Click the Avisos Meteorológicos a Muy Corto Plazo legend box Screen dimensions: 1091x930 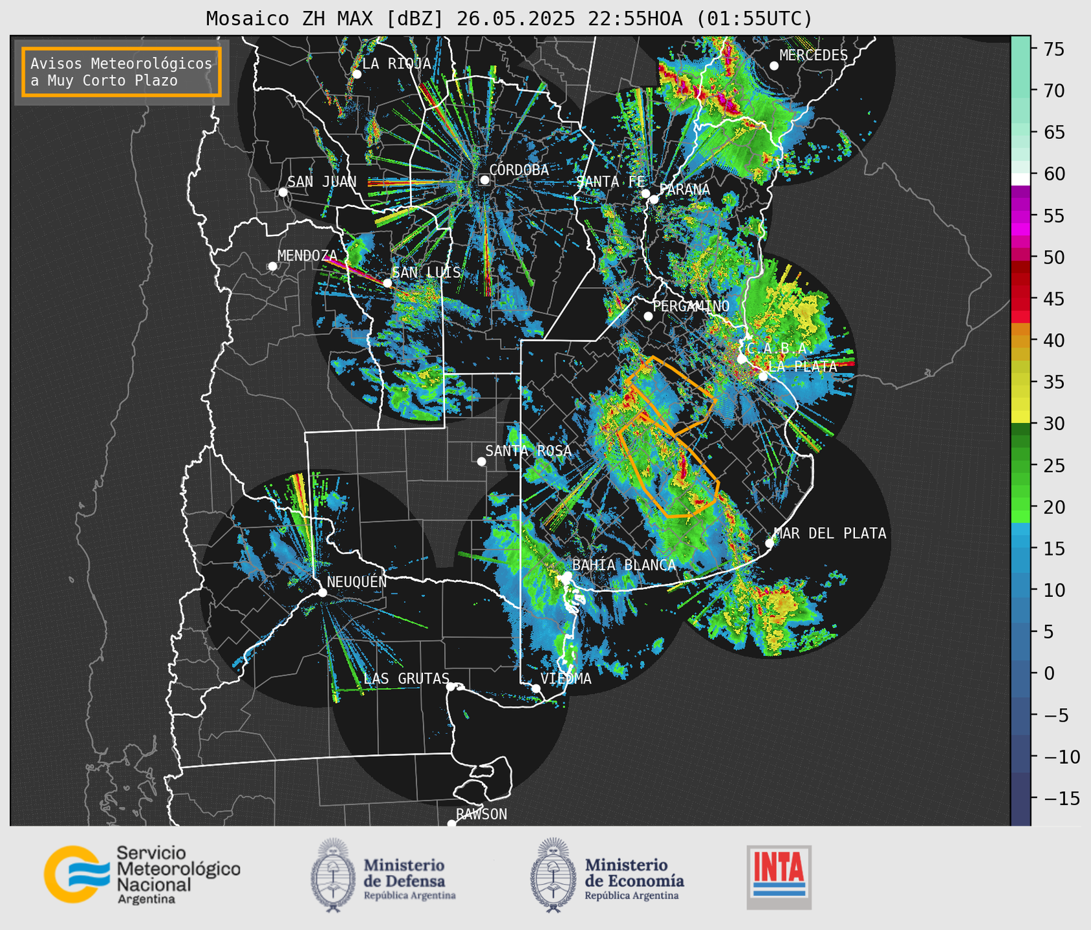pos(122,72)
